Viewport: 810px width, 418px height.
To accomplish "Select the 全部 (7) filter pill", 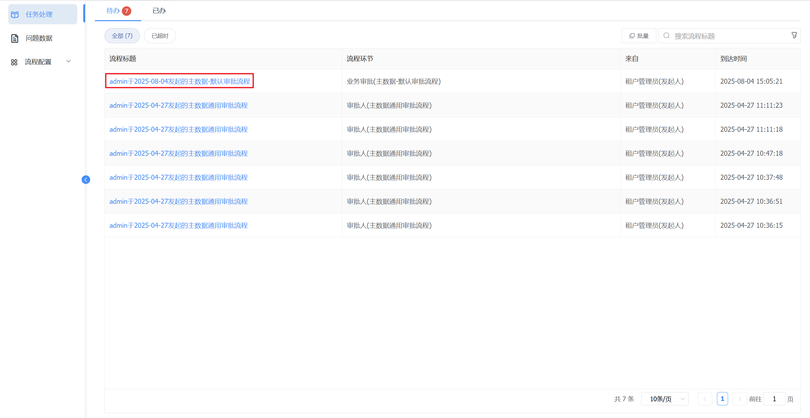I will [x=122, y=36].
